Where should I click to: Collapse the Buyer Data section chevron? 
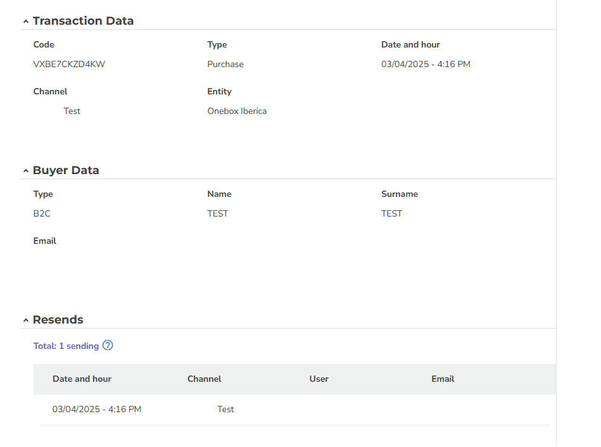pos(26,171)
